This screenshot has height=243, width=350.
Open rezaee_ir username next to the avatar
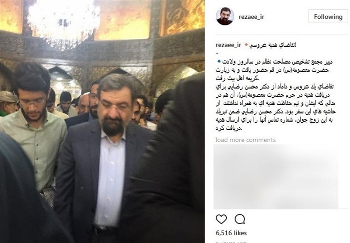pos(251,17)
